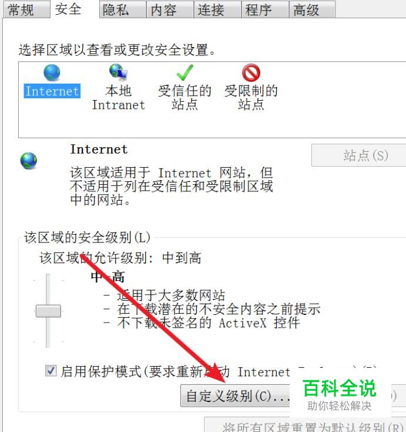Choose the red restricted sites icon
Screen dimensions: 406x432
pyautogui.click(x=251, y=73)
